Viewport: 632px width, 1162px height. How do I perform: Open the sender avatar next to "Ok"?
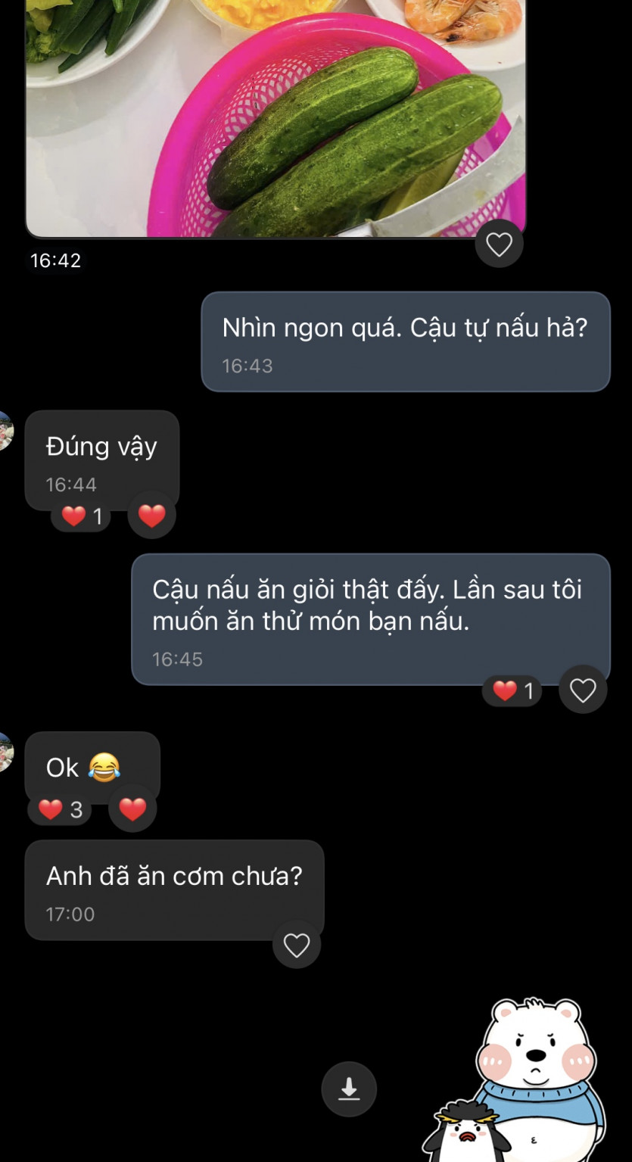(5, 752)
